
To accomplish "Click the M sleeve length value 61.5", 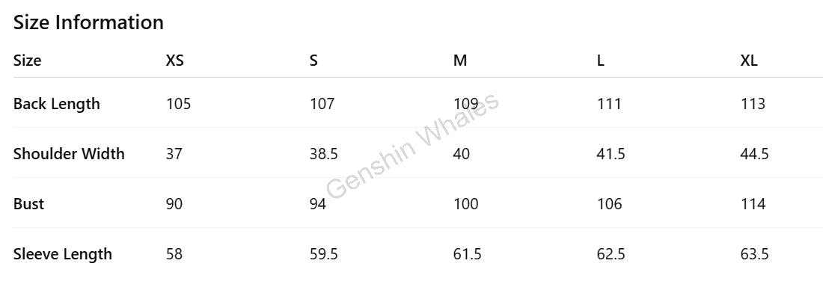I will click(x=467, y=254).
